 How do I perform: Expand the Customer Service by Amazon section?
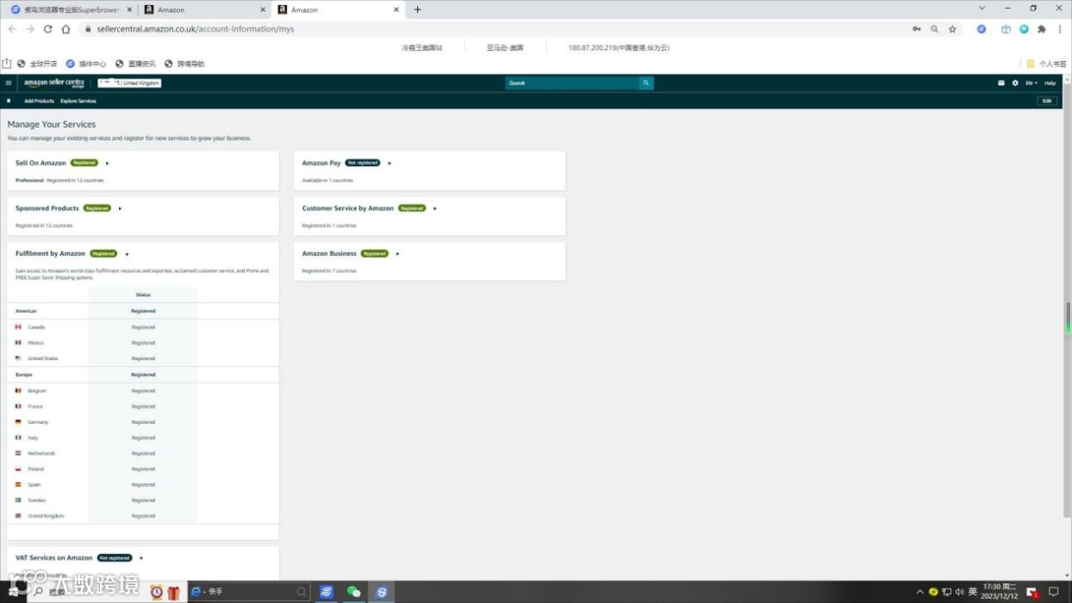pos(435,208)
